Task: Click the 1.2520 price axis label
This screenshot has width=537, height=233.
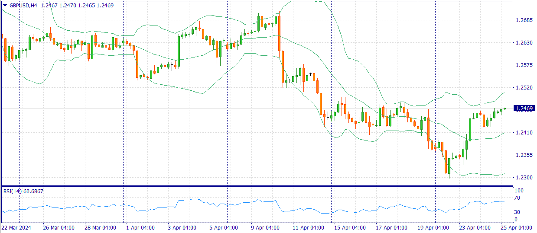Action: pyautogui.click(x=524, y=88)
